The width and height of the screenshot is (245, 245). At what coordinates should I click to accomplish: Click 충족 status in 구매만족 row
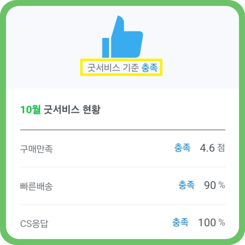(x=182, y=148)
